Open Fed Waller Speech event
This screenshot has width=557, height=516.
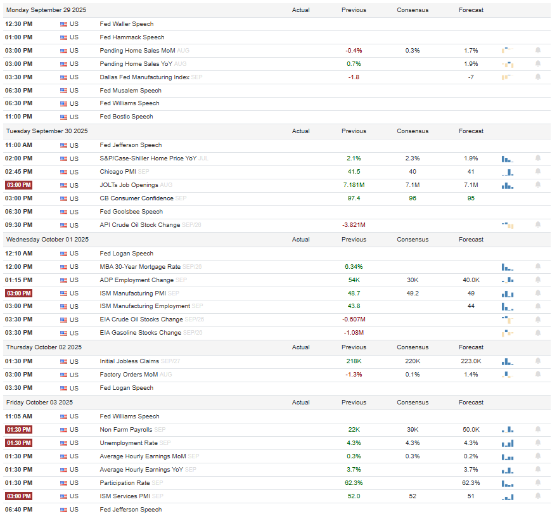(x=127, y=24)
